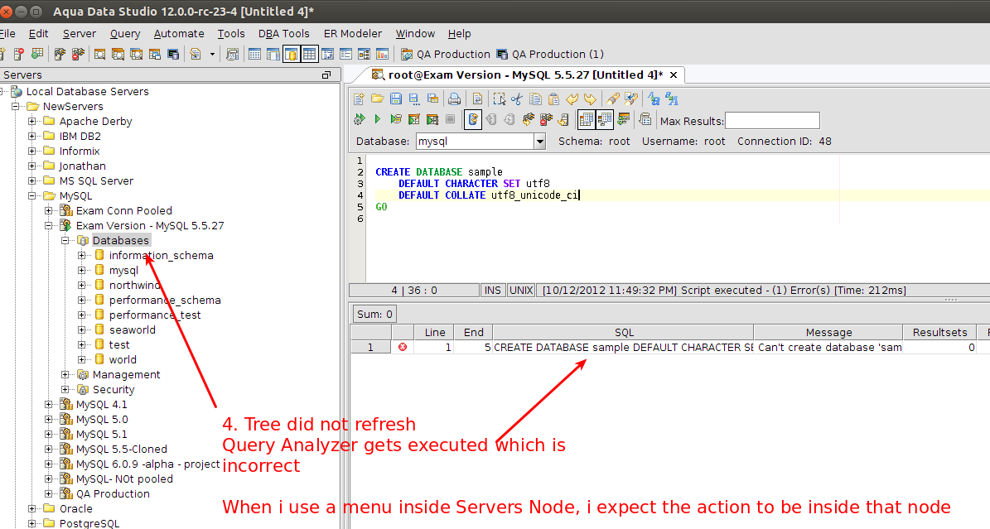The width and height of the screenshot is (990, 529).
Task: Toggle the grid results view icon
Action: click(x=587, y=119)
